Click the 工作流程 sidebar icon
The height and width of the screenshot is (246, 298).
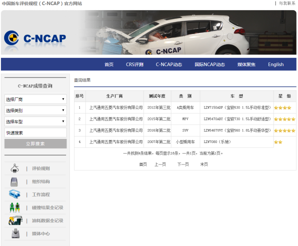pyautogui.click(x=14, y=194)
